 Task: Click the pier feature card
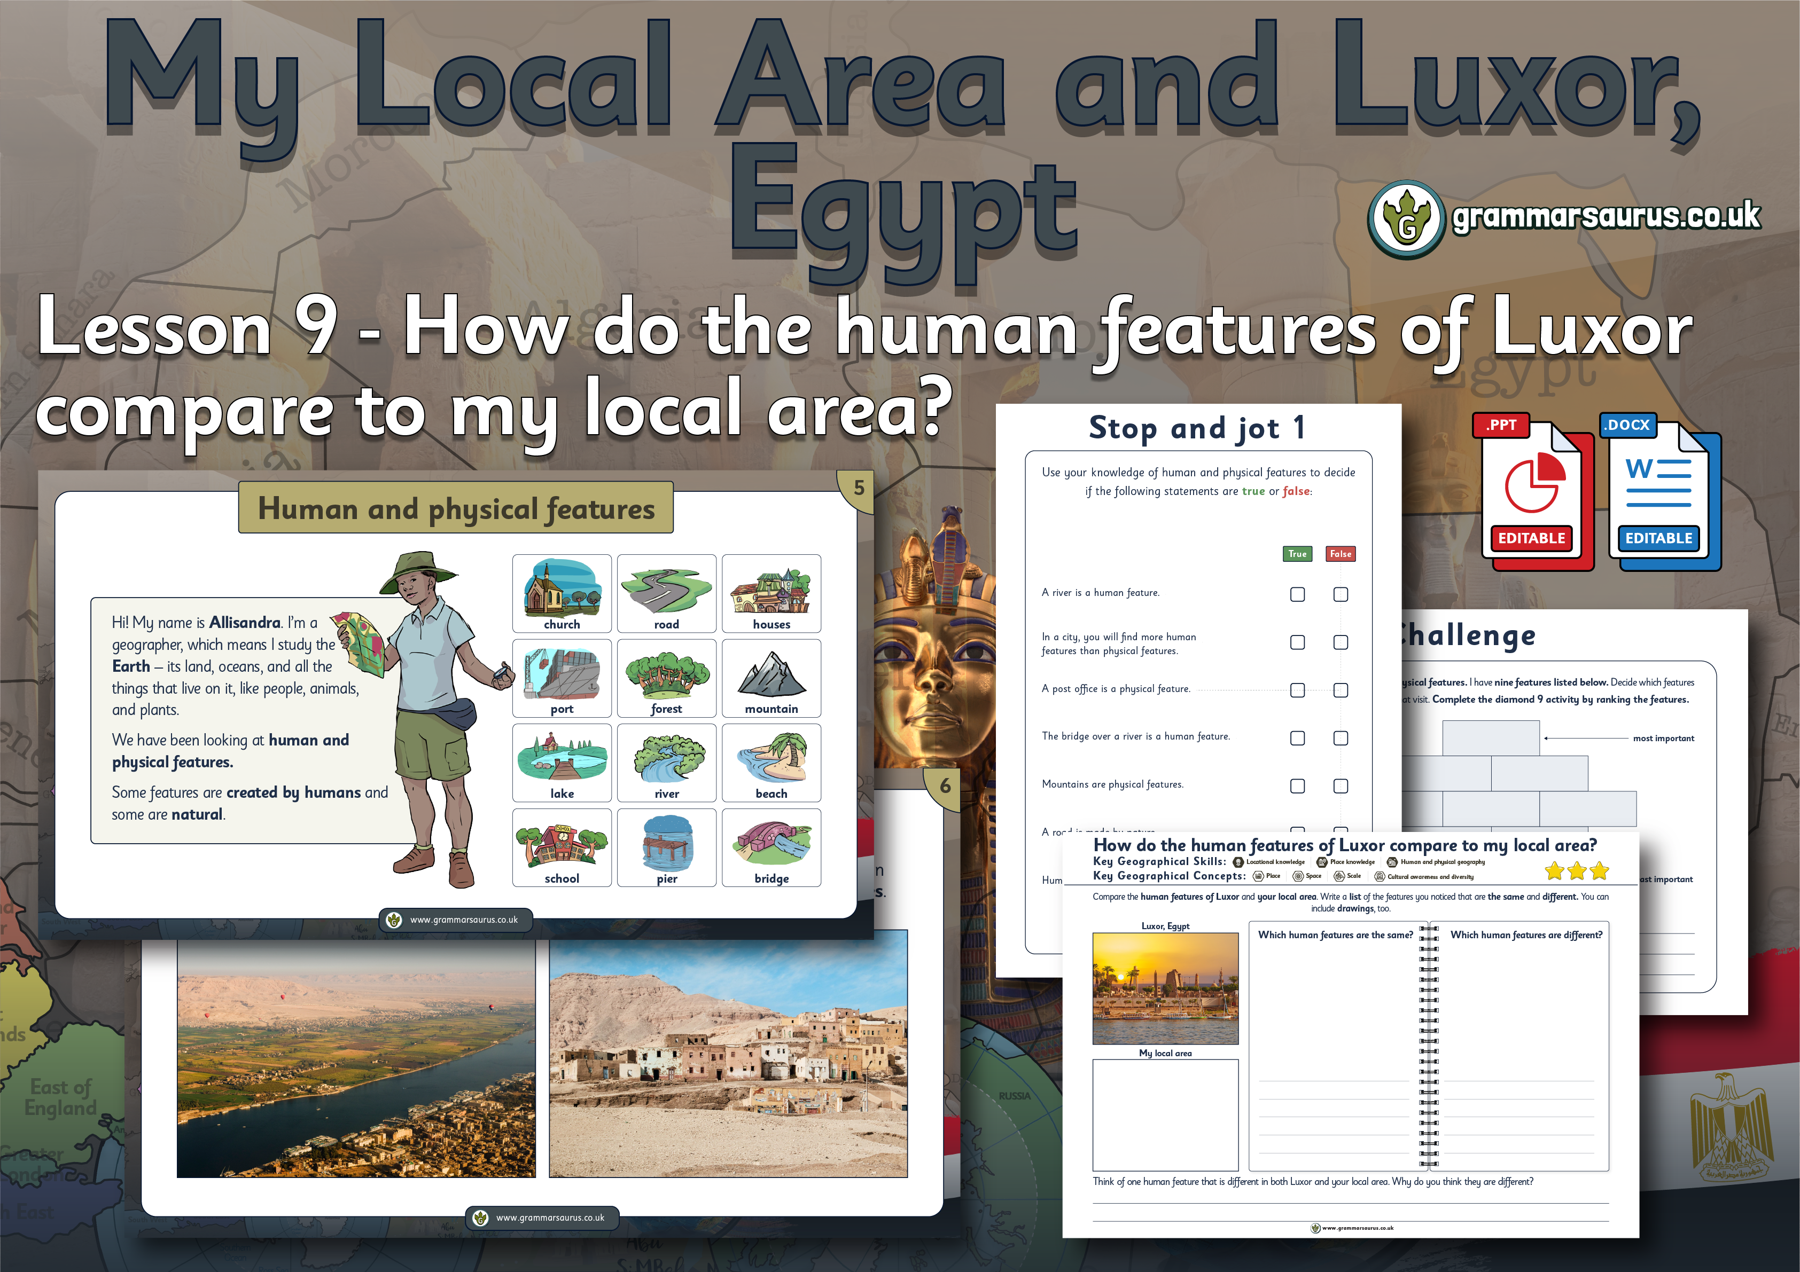[x=666, y=847]
